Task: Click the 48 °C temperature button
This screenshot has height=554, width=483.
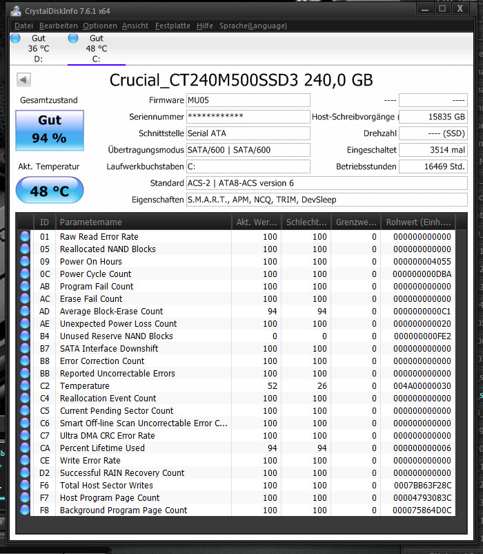Action: pos(50,191)
